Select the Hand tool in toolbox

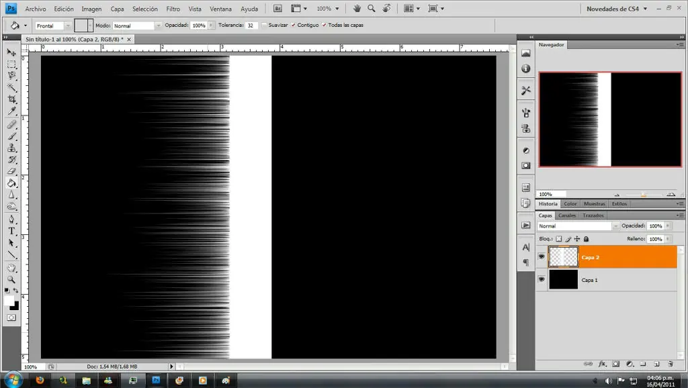coord(11,267)
